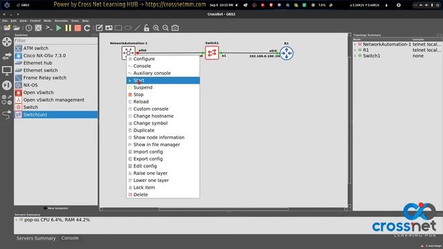Toggle show interface labels icon
The width and height of the screenshot is (443, 249).
(38, 28)
